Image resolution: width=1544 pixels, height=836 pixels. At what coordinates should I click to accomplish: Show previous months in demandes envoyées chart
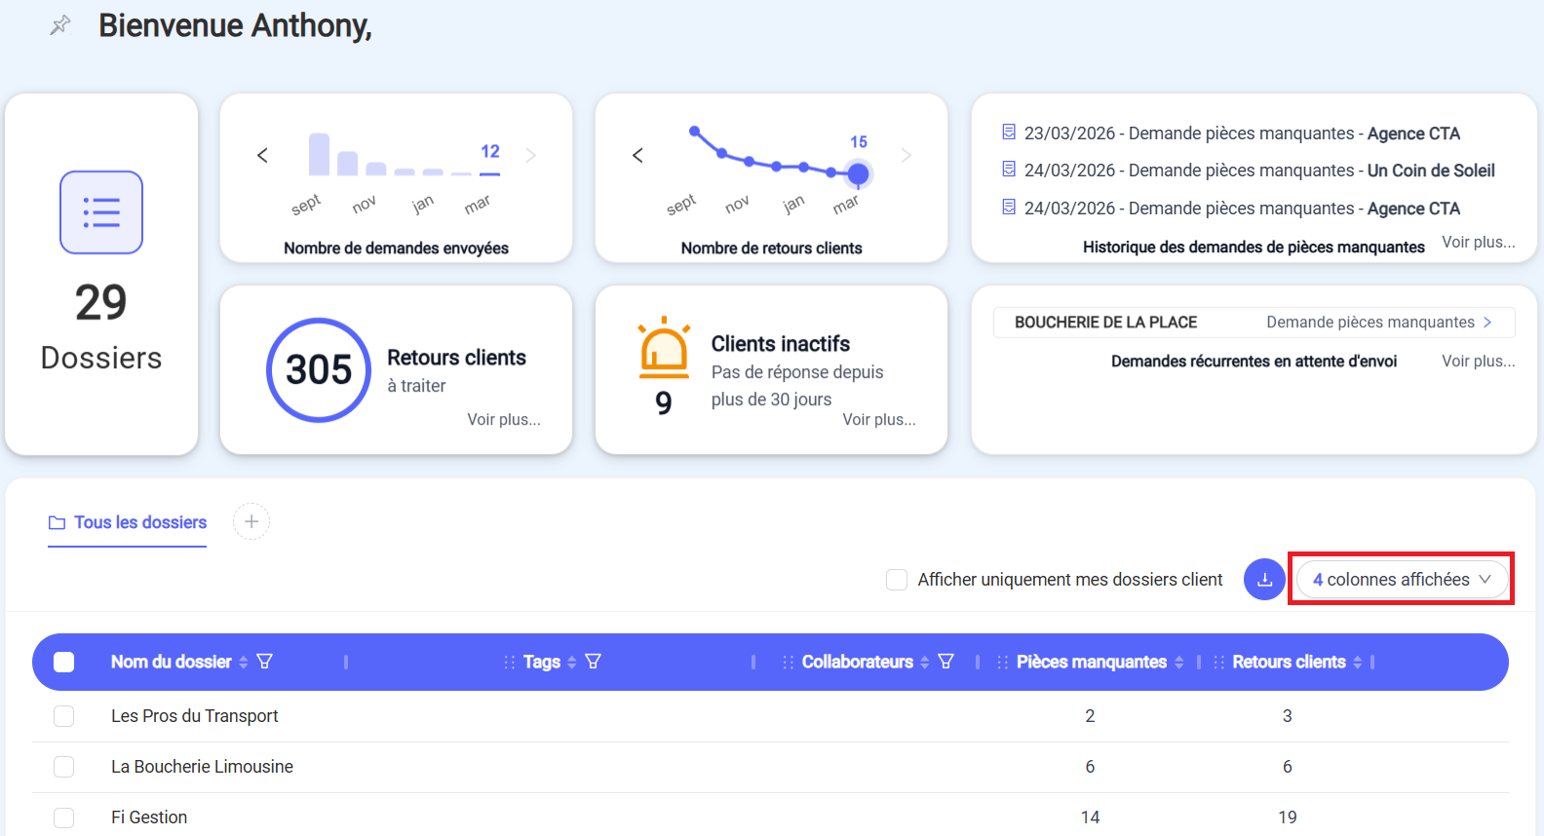coord(262,156)
